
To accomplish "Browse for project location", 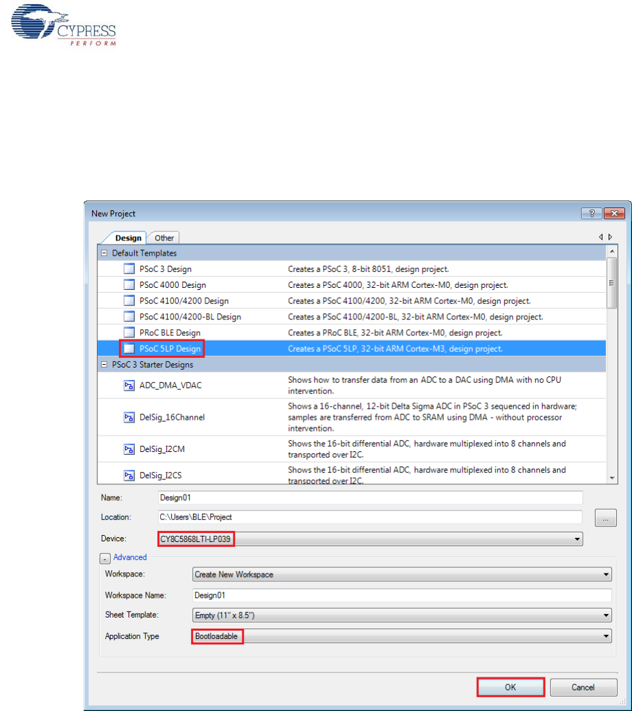I will [606, 518].
